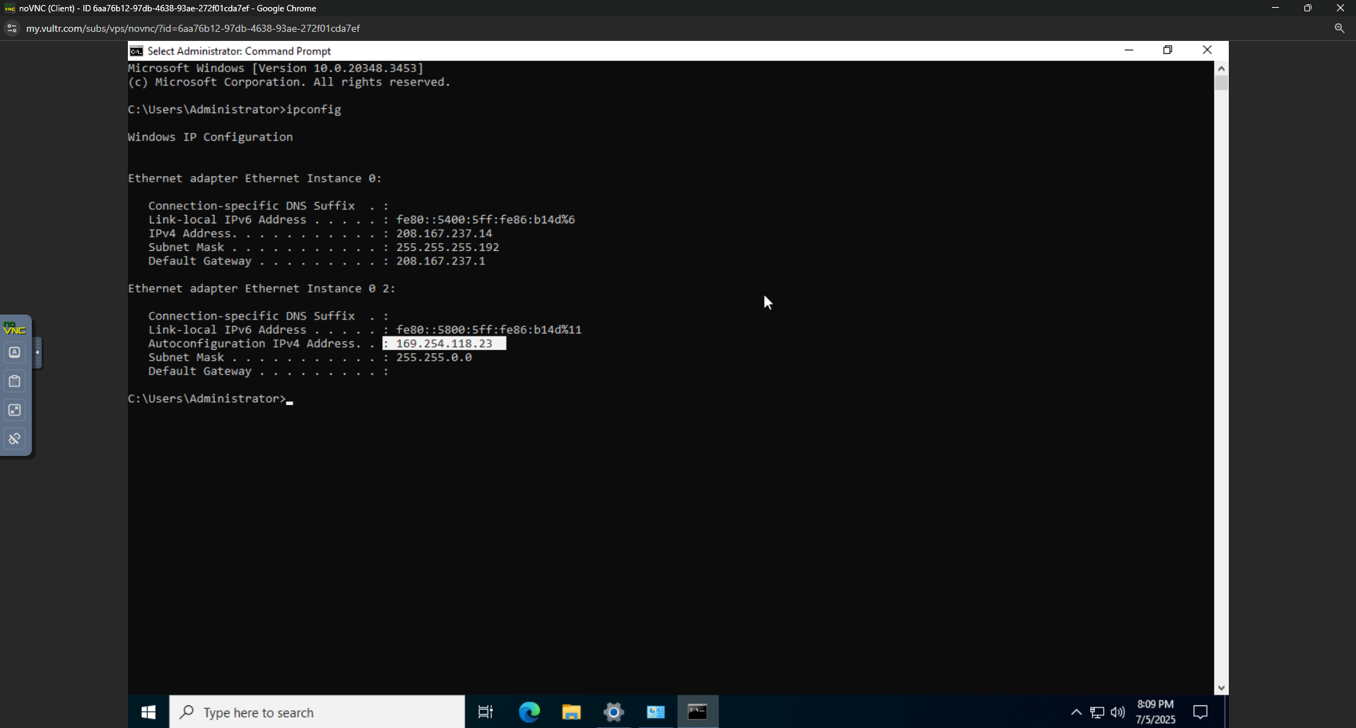This screenshot has width=1356, height=728.
Task: Click noVNC disconnect icon
Action: click(14, 439)
